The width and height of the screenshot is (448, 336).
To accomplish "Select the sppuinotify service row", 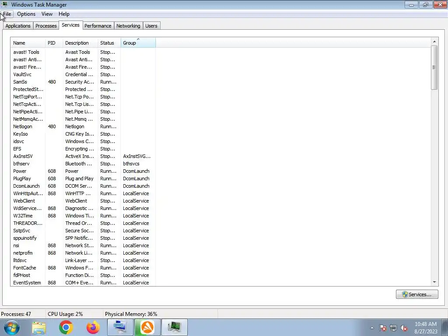I will (83, 238).
